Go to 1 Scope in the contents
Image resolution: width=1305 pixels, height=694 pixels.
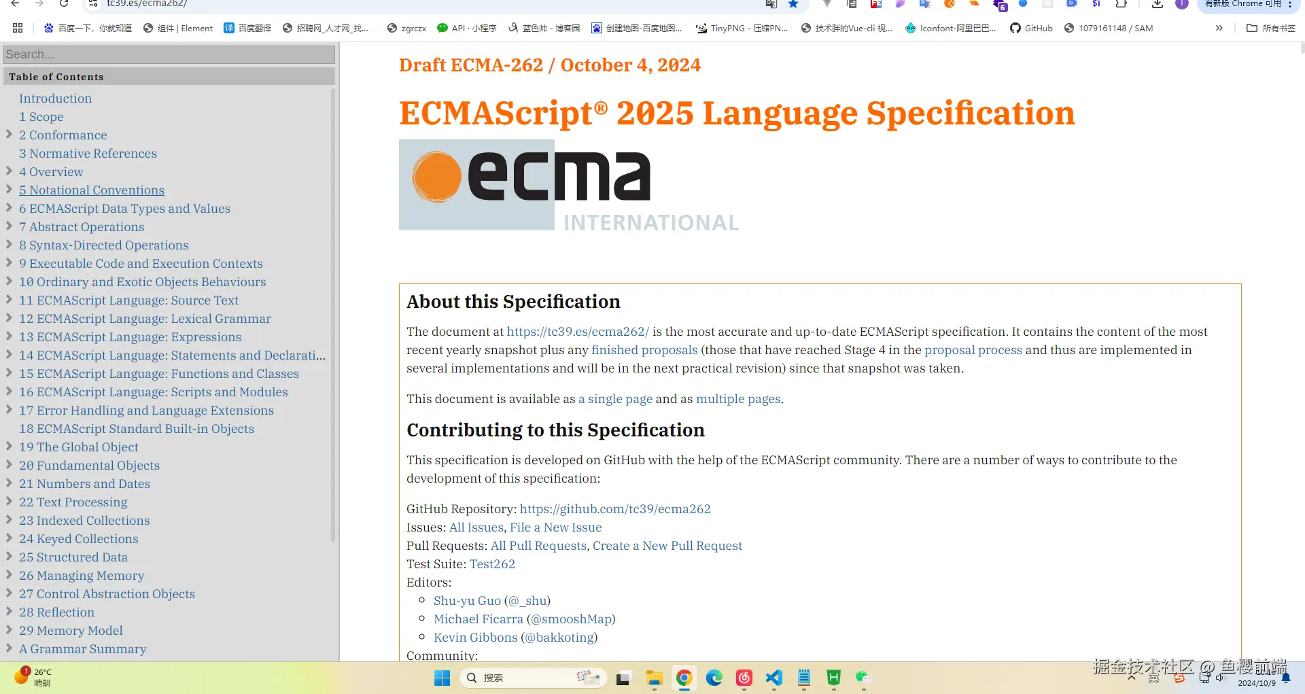(x=41, y=117)
